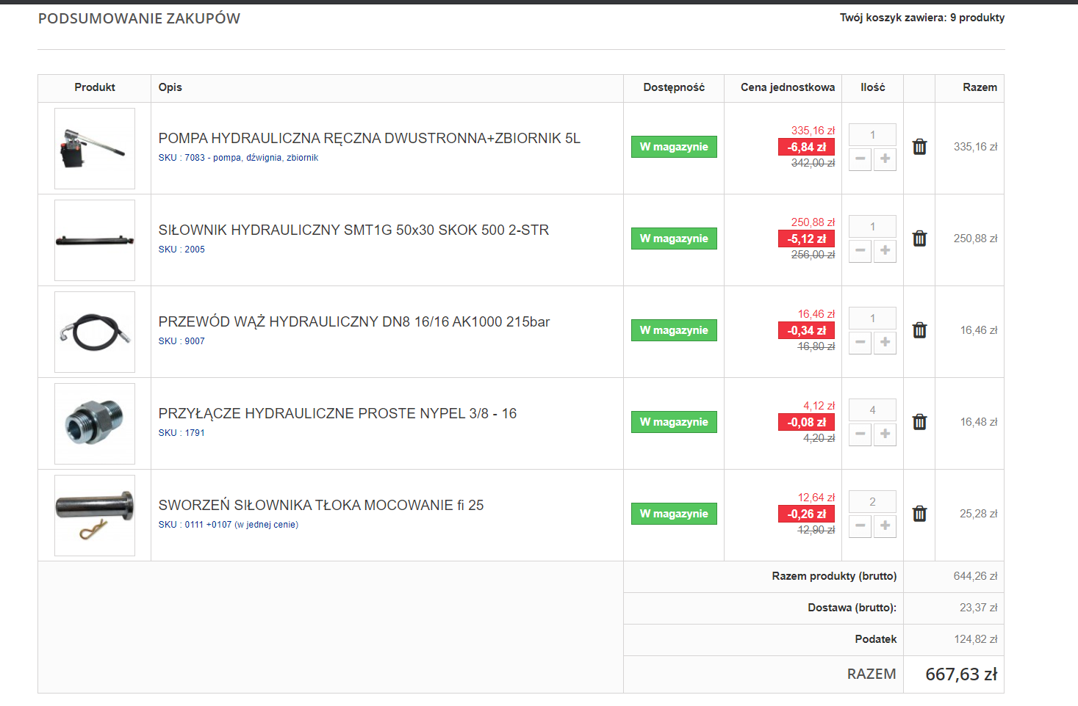
Task: Click the piston pin product thumbnail
Action: coord(95,515)
